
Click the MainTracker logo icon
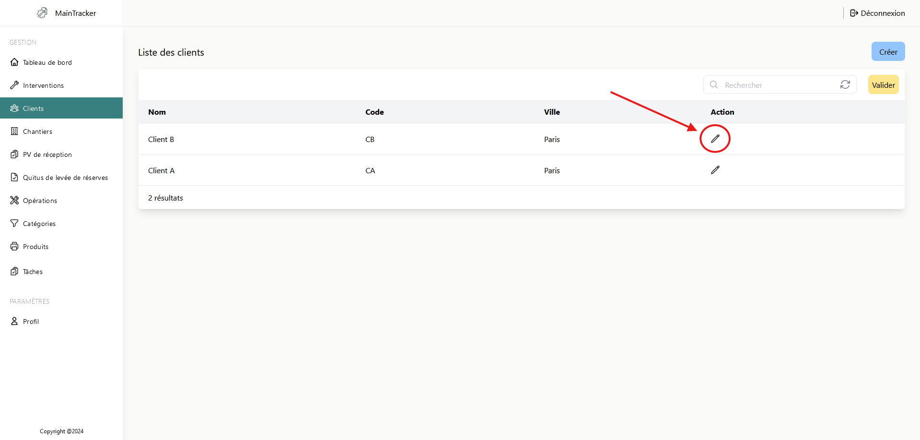42,13
